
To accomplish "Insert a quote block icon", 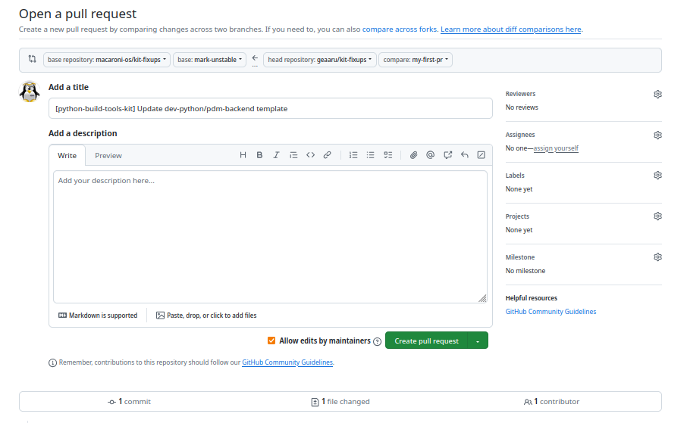I will [293, 155].
